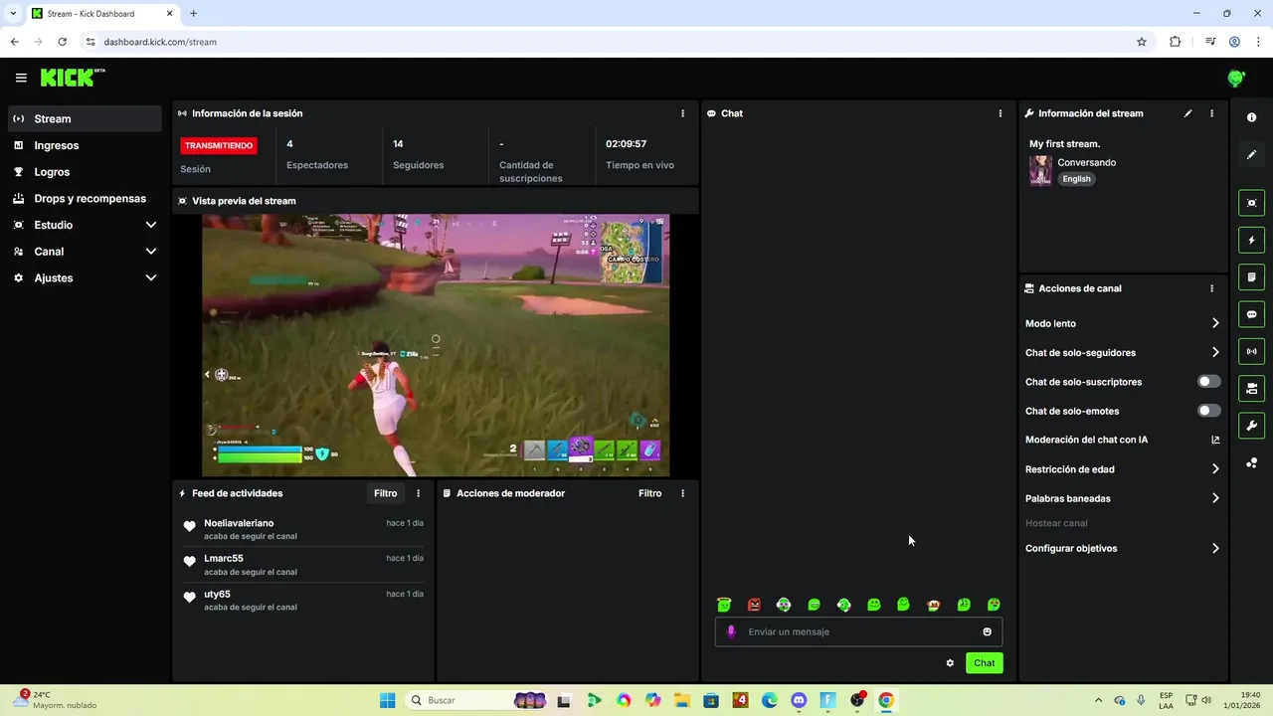
Task: Open the info icon in right sidebar
Action: (x=1251, y=117)
